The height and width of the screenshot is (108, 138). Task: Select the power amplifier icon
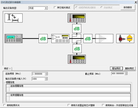point(60,39)
